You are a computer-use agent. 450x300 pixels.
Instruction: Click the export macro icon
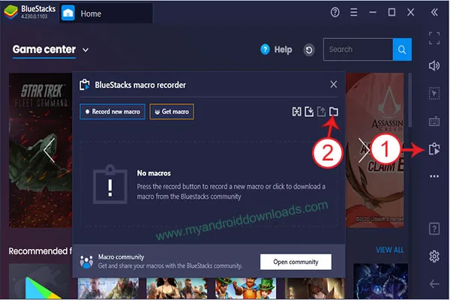click(322, 112)
